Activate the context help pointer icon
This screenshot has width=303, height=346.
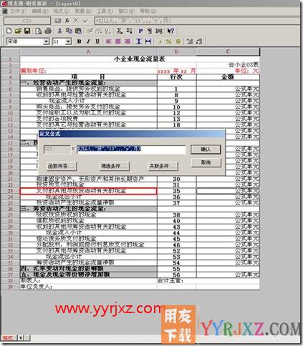click(170, 31)
